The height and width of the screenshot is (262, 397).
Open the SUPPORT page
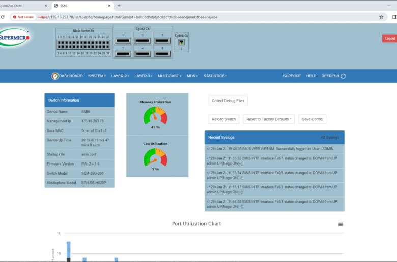[x=292, y=76]
